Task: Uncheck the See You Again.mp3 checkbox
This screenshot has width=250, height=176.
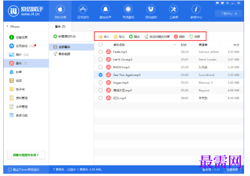Action: [101, 75]
